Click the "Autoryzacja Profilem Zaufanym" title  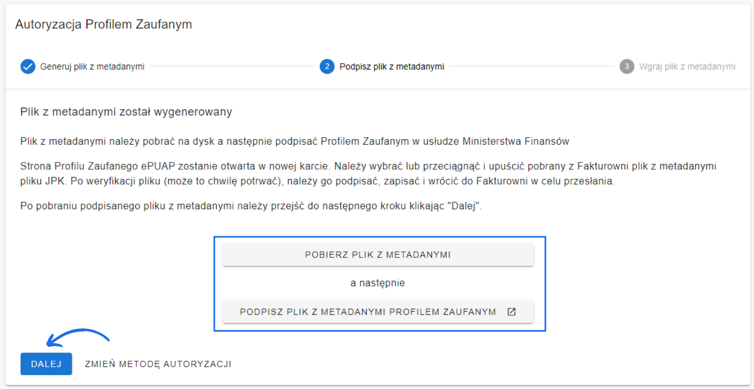pyautogui.click(x=103, y=24)
